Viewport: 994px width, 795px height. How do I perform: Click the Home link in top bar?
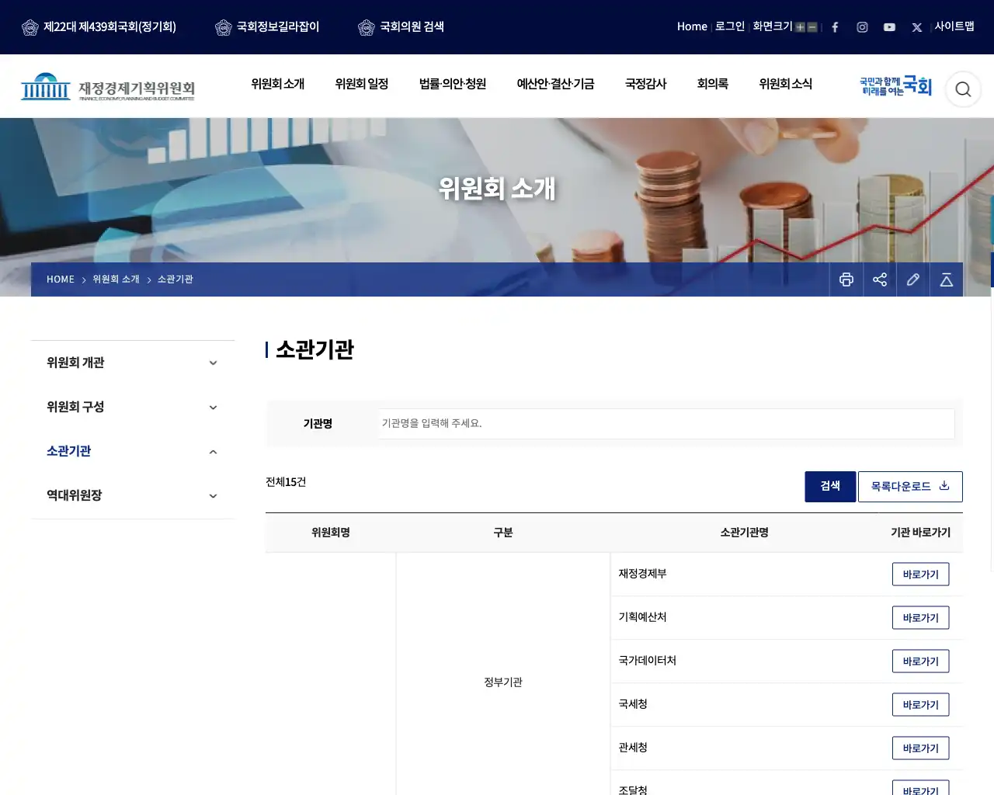pos(692,26)
